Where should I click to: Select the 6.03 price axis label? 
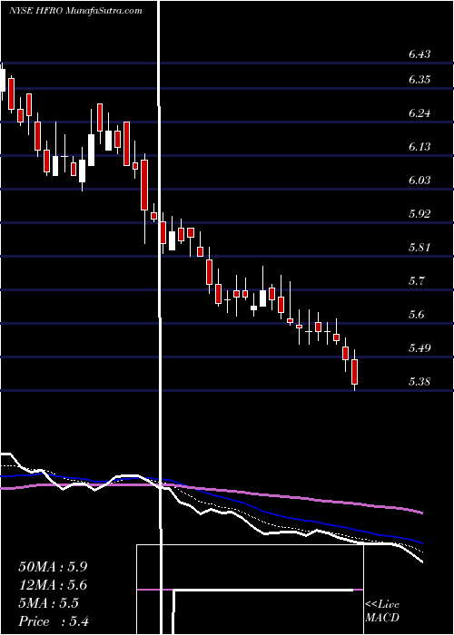[419, 181]
